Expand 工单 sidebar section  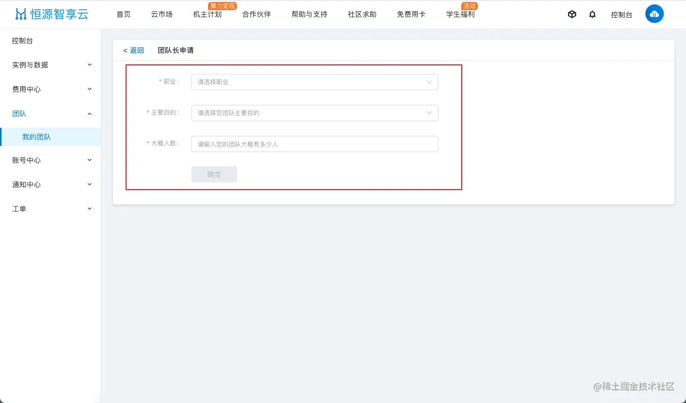[x=50, y=209]
